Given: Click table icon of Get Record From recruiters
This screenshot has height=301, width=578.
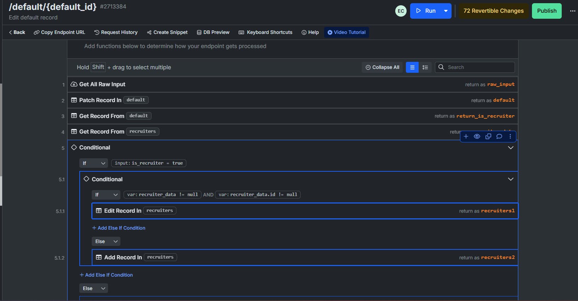Looking at the screenshot, I should [x=74, y=131].
